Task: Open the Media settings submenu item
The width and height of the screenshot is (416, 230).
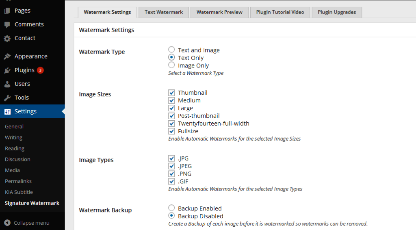Action: [12, 170]
